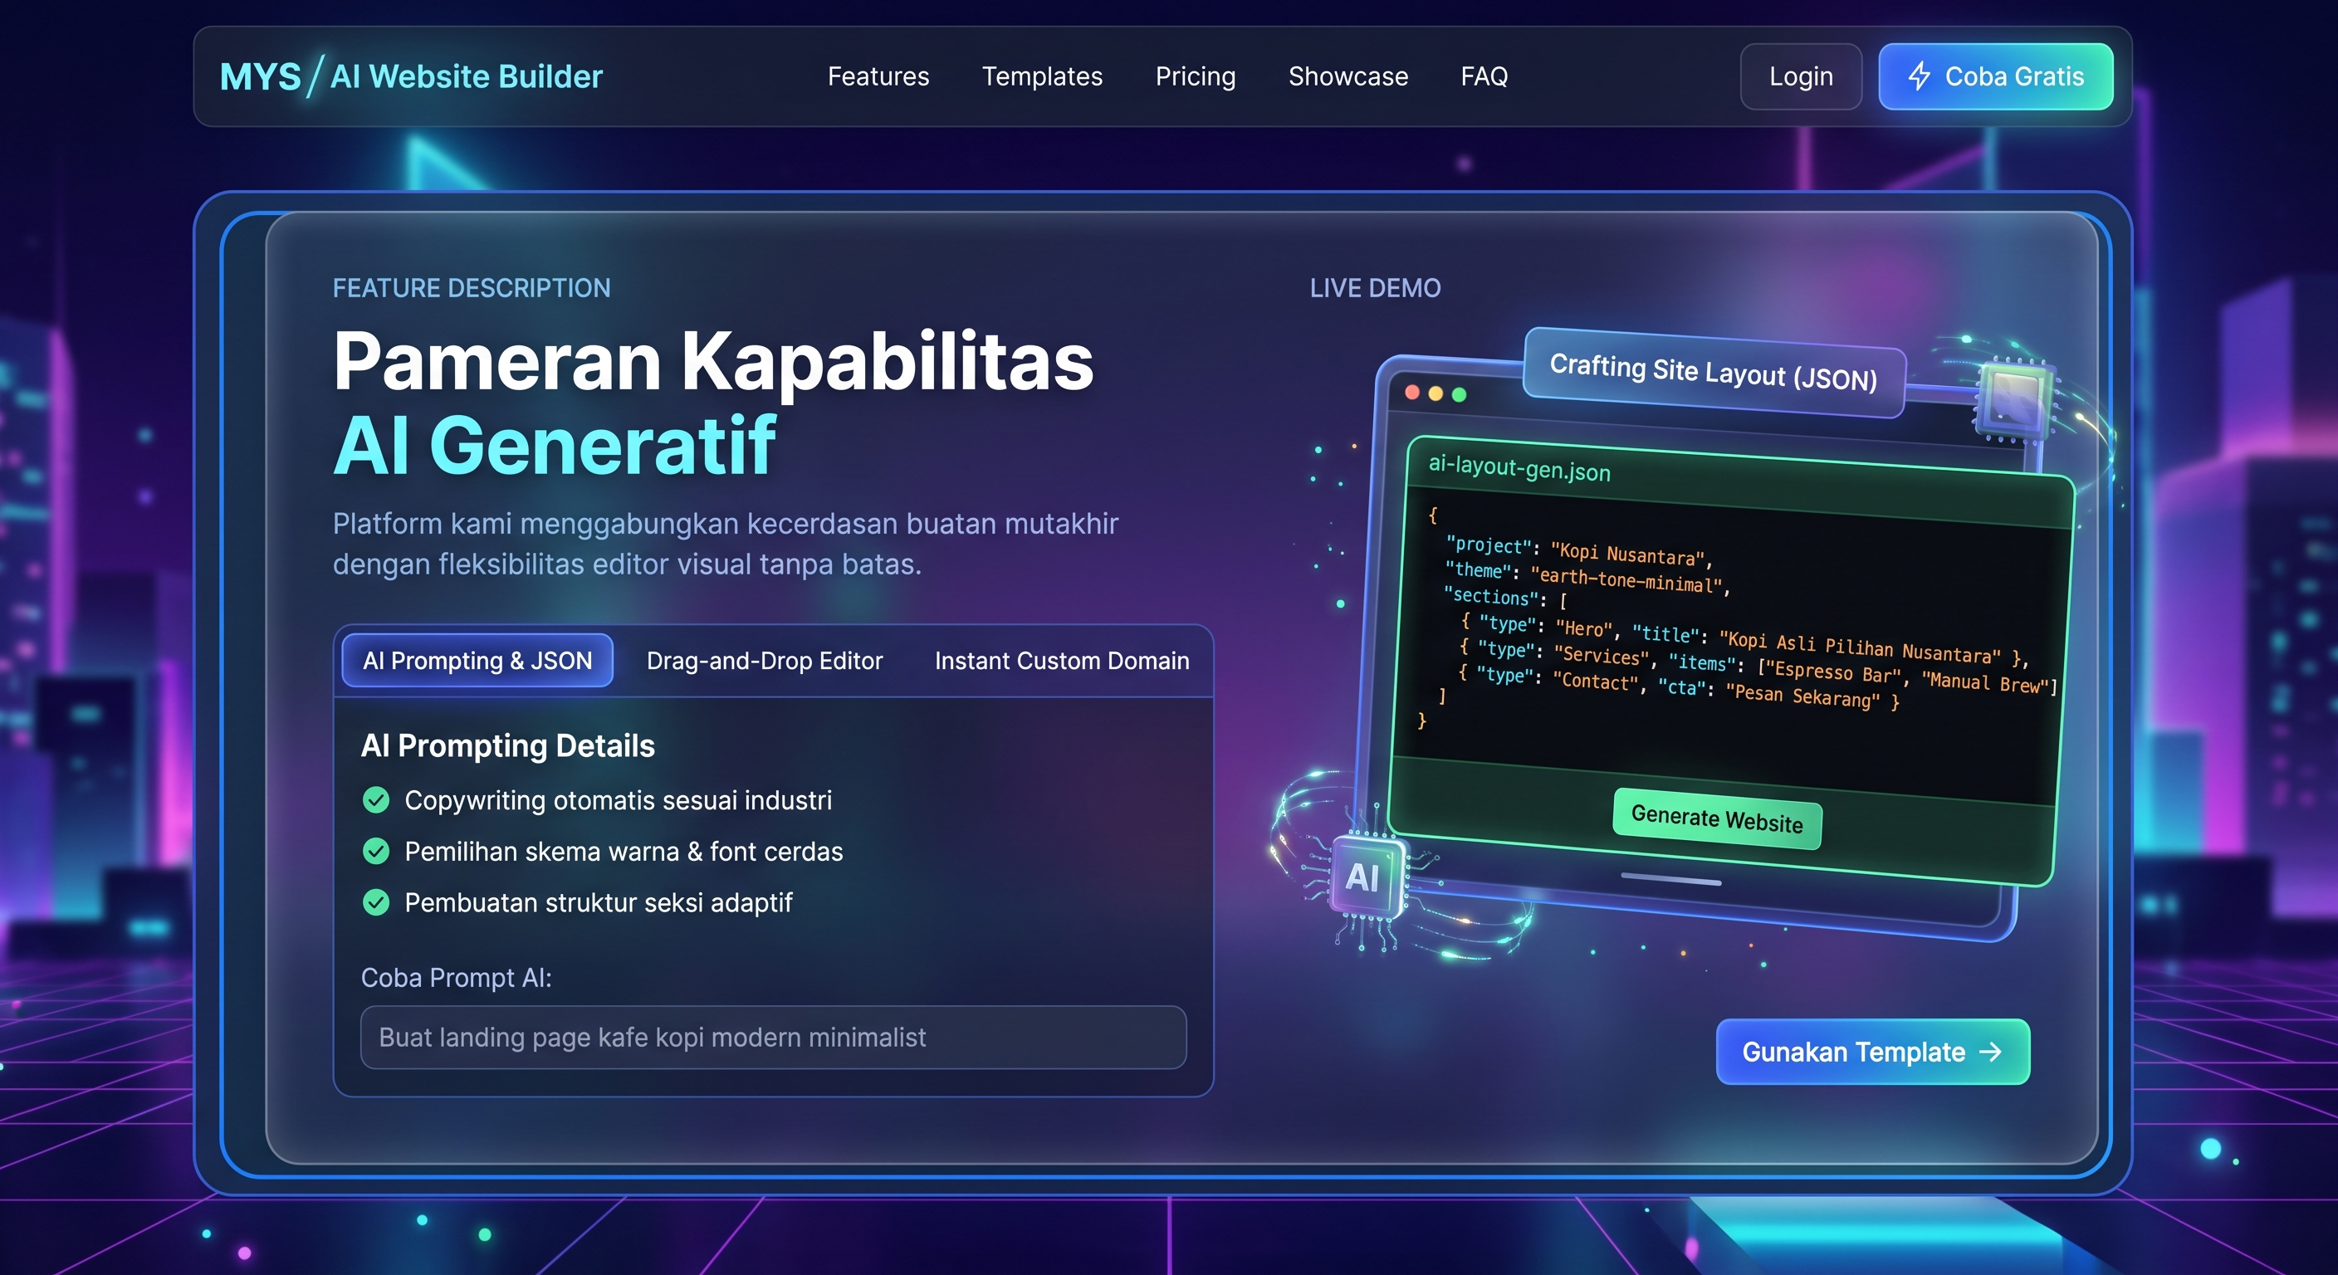Click the check icon beside Pemilihan skema warna

(376, 851)
